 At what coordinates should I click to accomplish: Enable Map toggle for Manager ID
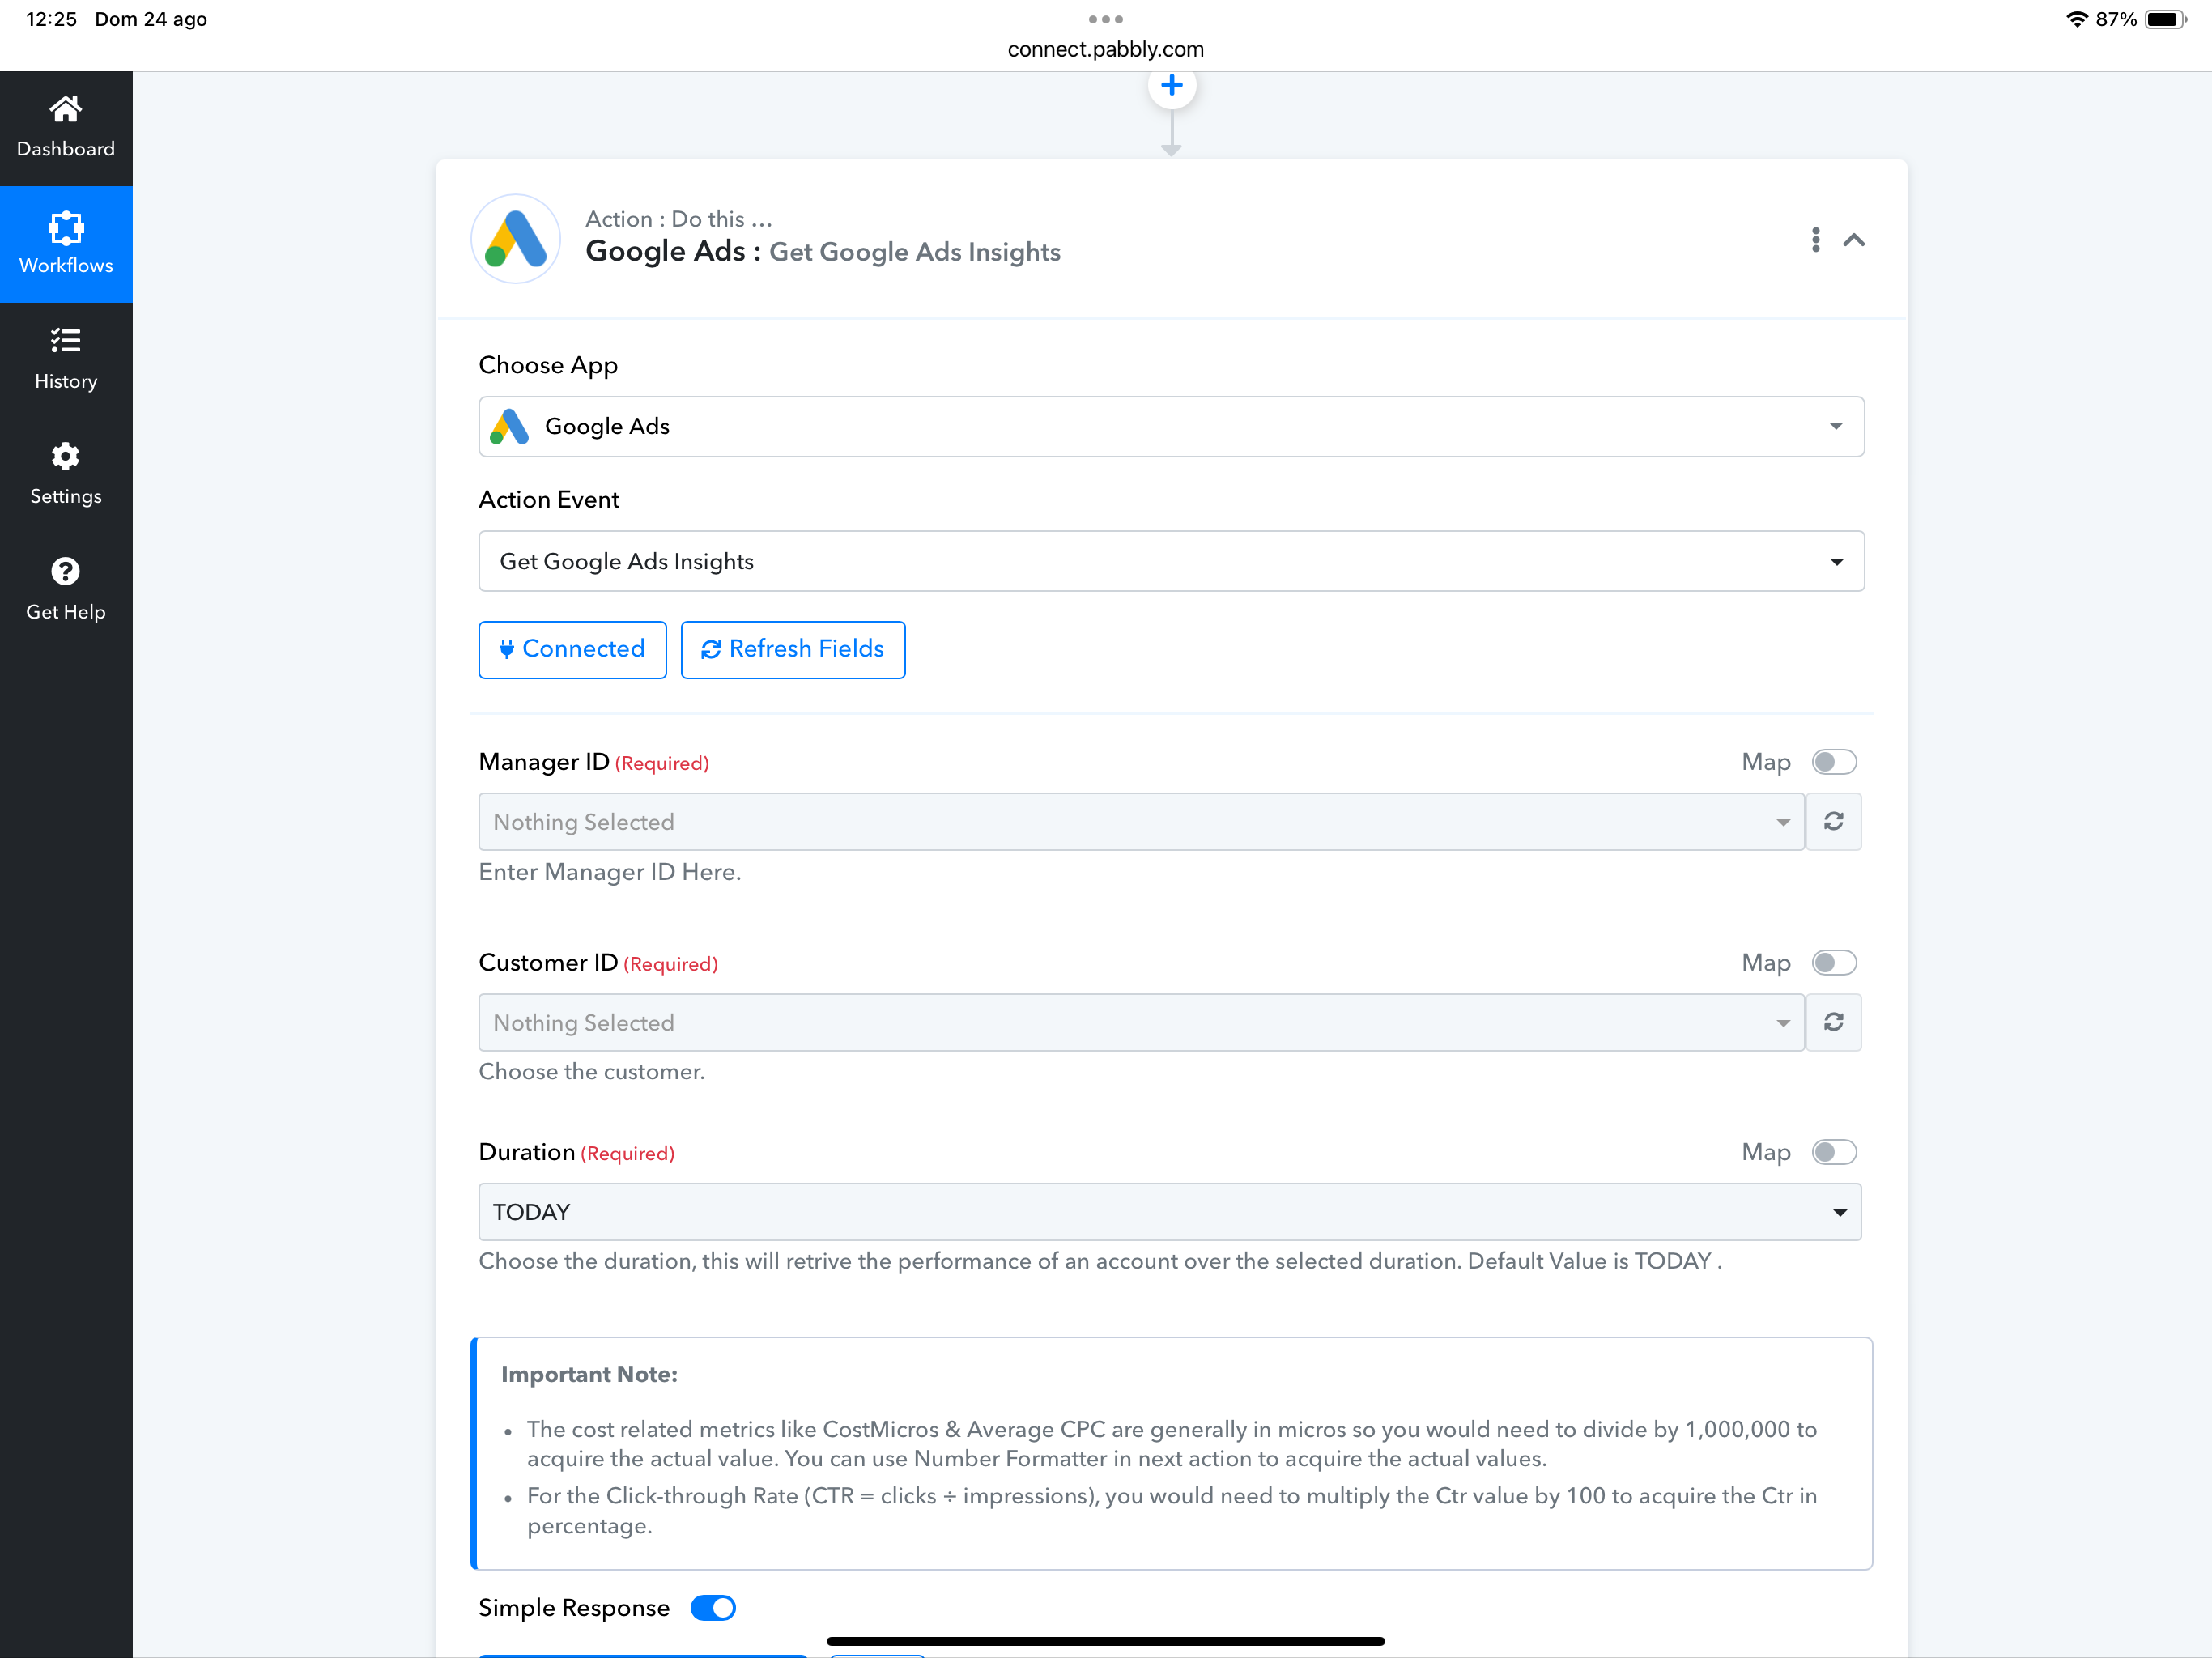tap(1834, 762)
